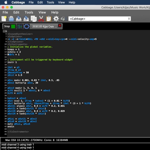Open the in-window Tools menu
Image resolution: width=150 pixels, height=150 pixels.
[x=29, y=12]
